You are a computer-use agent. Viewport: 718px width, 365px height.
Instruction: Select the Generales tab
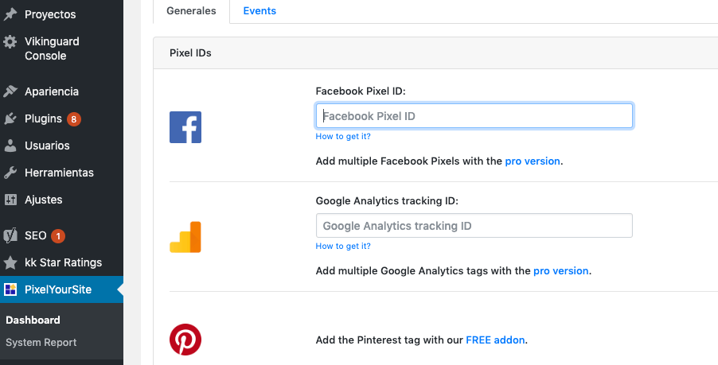191,11
